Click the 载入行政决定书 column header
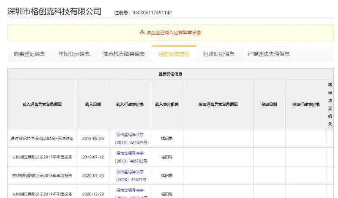Screen dimensions: 338x198 point(130,104)
